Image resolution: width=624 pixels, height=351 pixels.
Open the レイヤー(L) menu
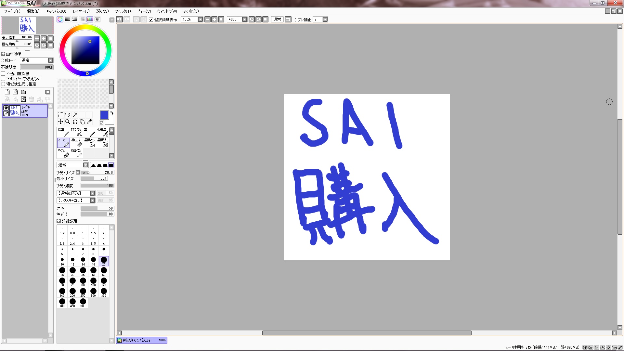click(81, 11)
